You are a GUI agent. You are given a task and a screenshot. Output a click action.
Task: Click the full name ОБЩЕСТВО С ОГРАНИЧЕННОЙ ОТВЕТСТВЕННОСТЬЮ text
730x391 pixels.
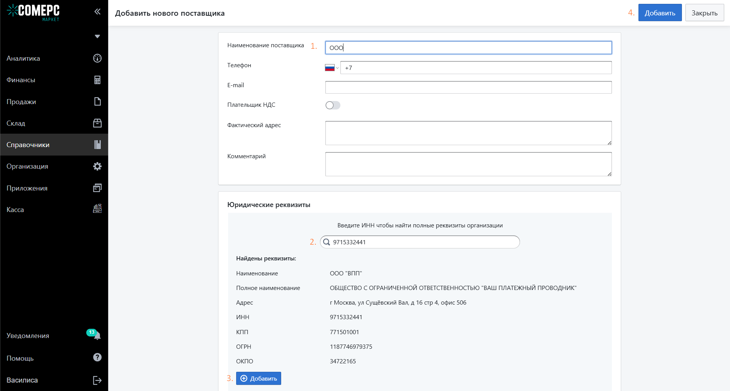pyautogui.click(x=453, y=288)
